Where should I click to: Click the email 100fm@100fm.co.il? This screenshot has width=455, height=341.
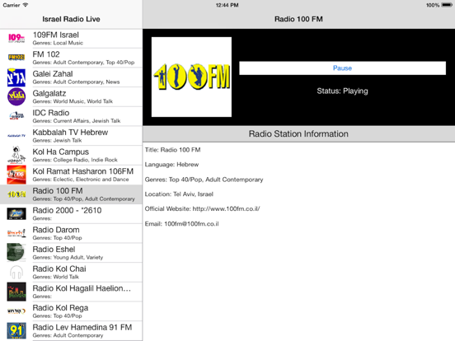(191, 224)
